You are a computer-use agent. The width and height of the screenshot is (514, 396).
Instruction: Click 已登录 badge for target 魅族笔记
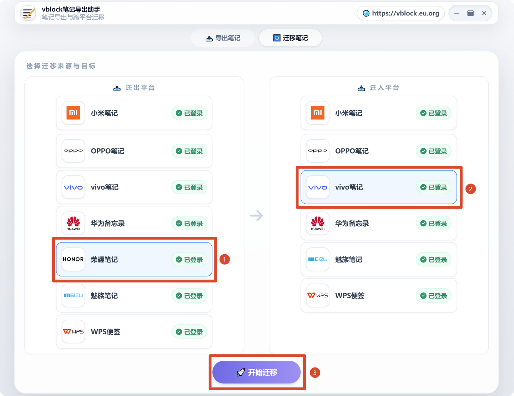tap(434, 260)
